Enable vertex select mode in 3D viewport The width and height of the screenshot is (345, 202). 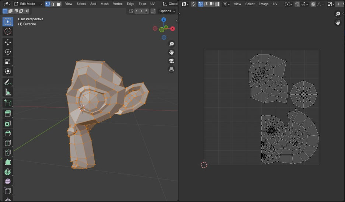click(48, 4)
